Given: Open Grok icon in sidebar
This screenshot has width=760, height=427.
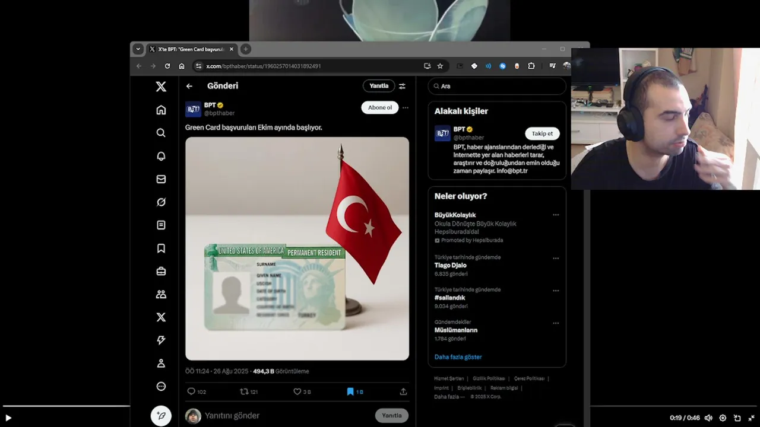Looking at the screenshot, I should [161, 202].
